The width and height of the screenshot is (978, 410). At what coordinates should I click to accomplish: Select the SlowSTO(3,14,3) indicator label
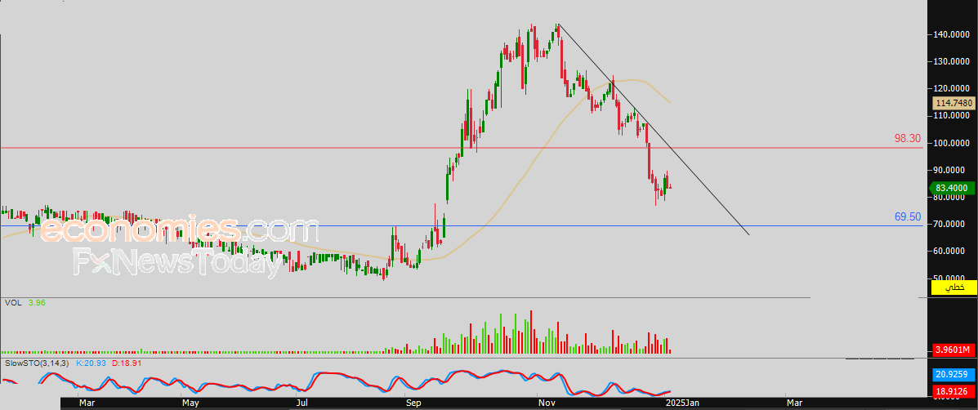[38, 362]
